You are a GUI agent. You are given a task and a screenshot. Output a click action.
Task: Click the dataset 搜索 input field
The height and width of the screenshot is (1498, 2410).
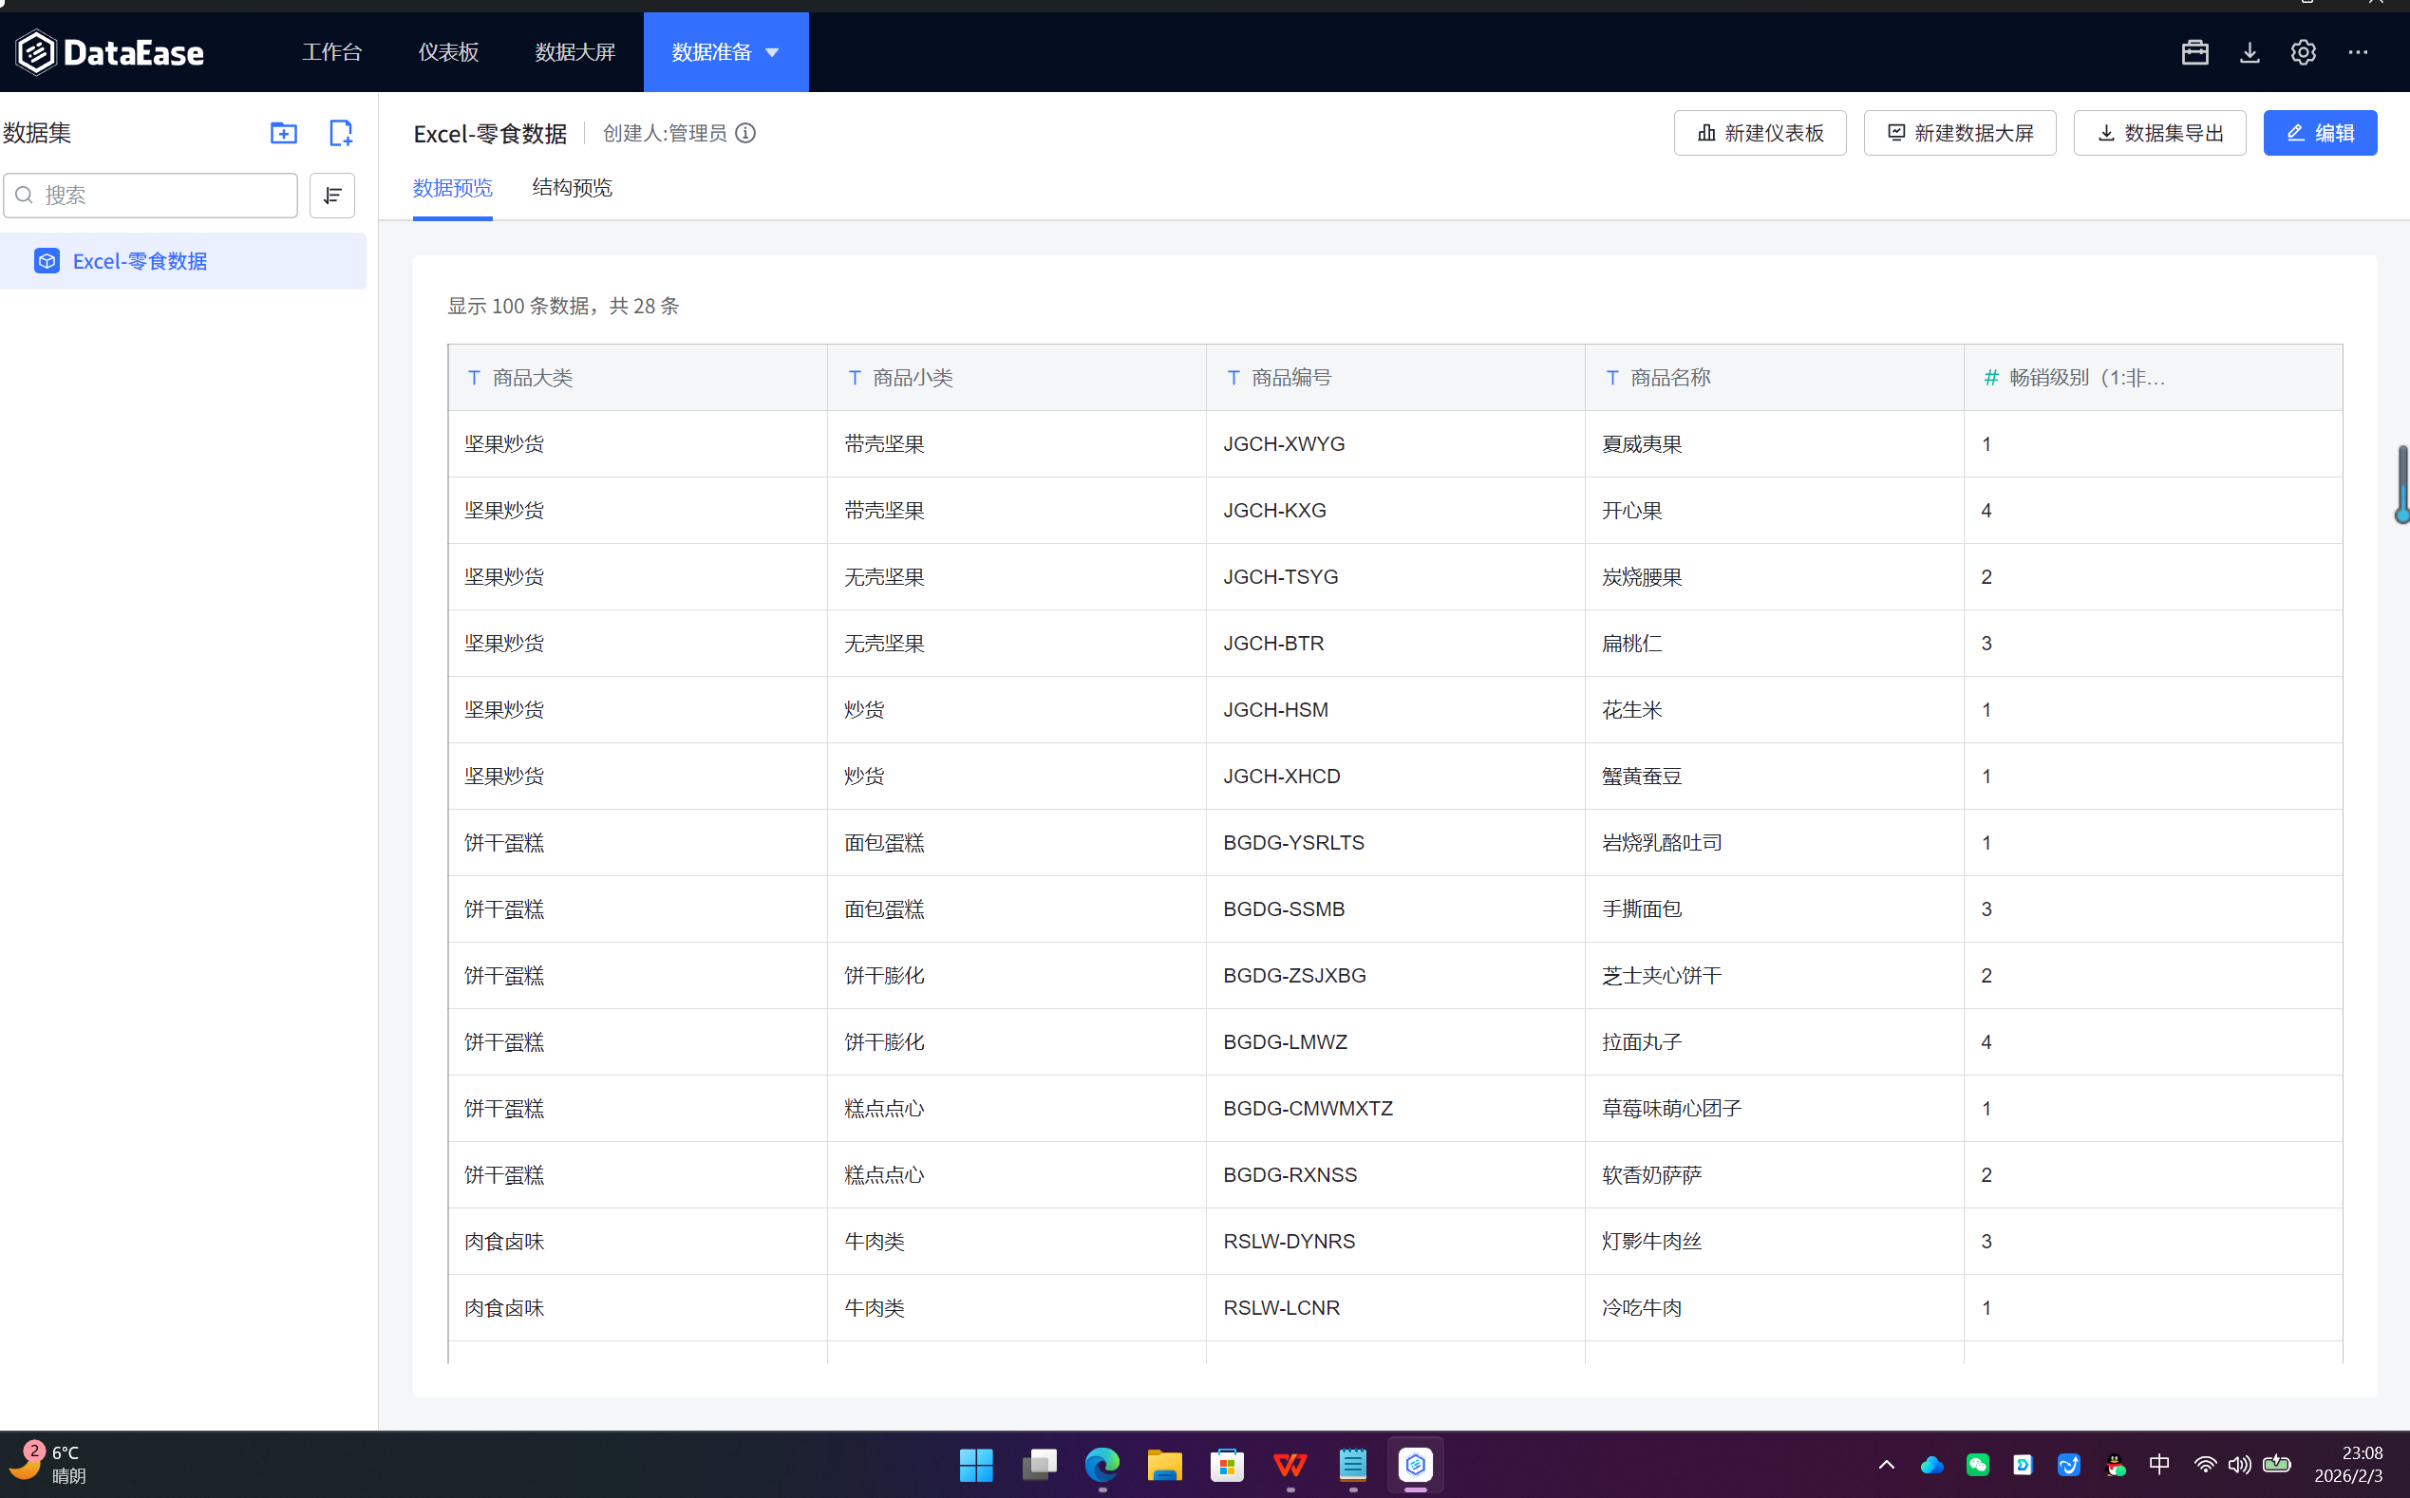tap(163, 196)
